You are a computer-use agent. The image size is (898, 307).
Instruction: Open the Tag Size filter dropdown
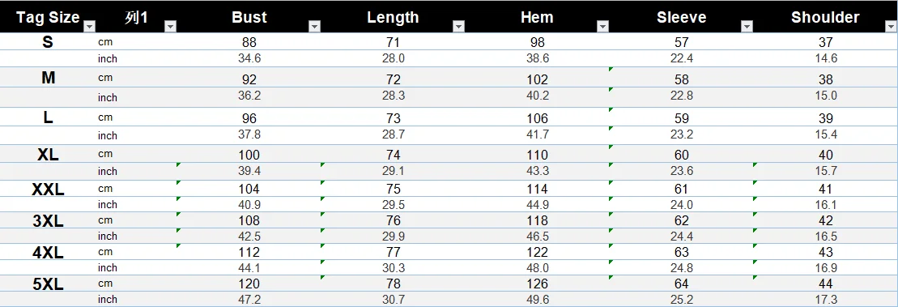pyautogui.click(x=89, y=27)
